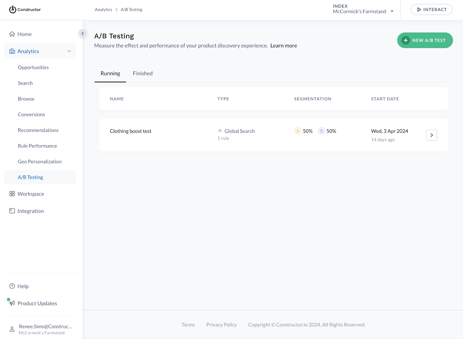463x339 pixels.
Task: Click the Constructor logo
Action: [x=25, y=10]
